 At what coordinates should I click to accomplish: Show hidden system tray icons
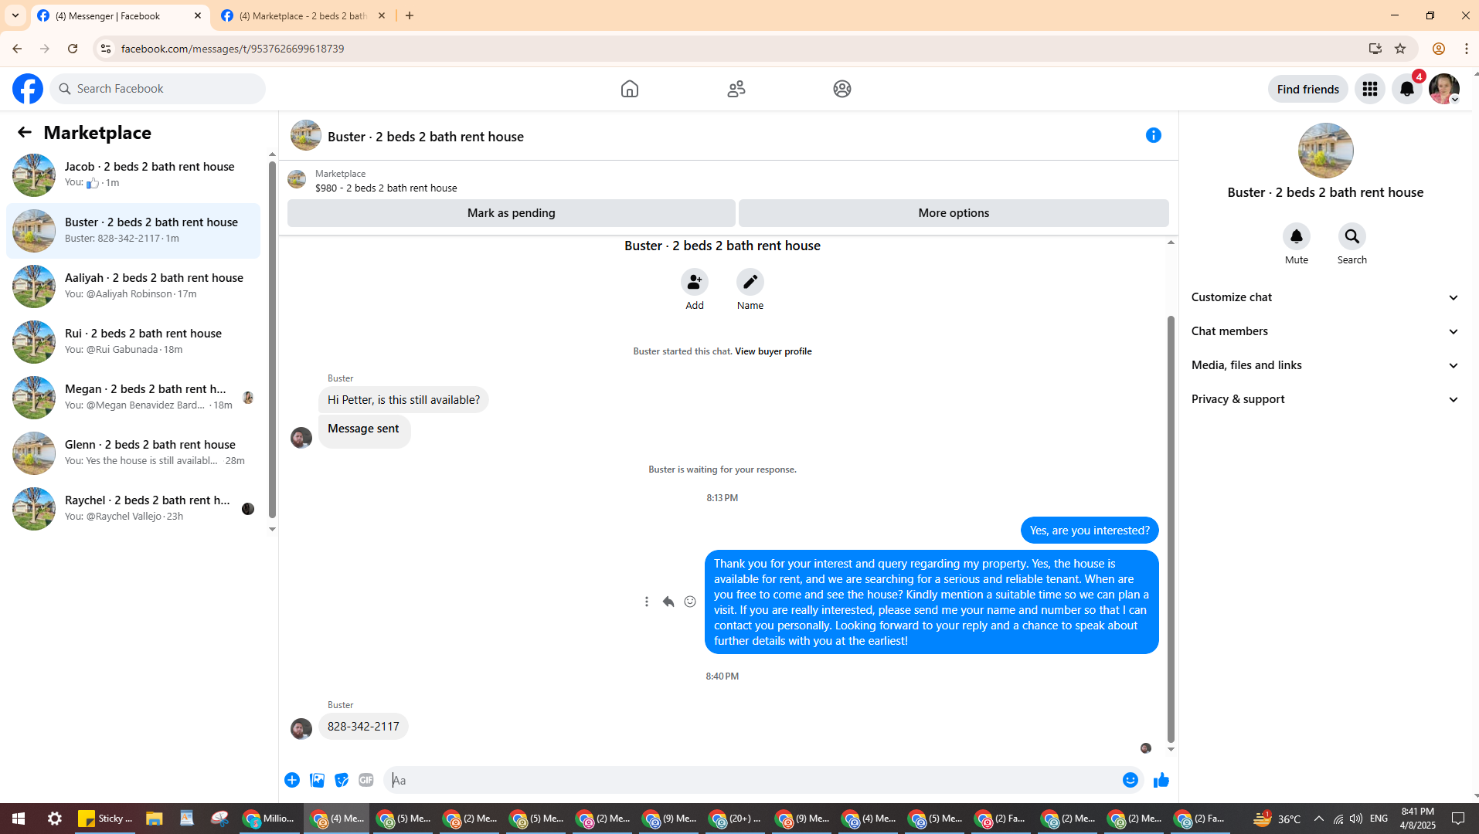coord(1319,819)
